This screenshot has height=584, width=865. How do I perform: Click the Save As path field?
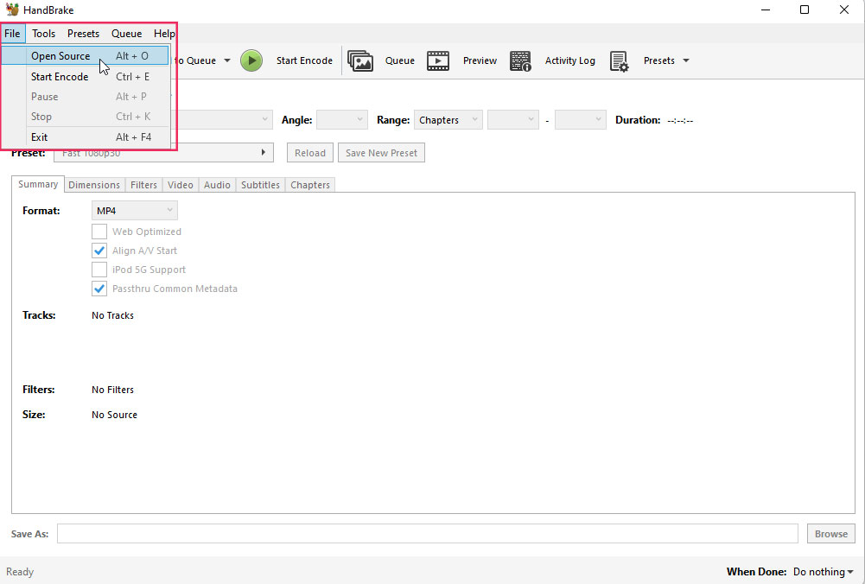[x=428, y=534]
